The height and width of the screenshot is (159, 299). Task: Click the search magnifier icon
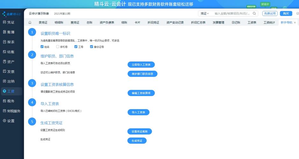coord(254,14)
